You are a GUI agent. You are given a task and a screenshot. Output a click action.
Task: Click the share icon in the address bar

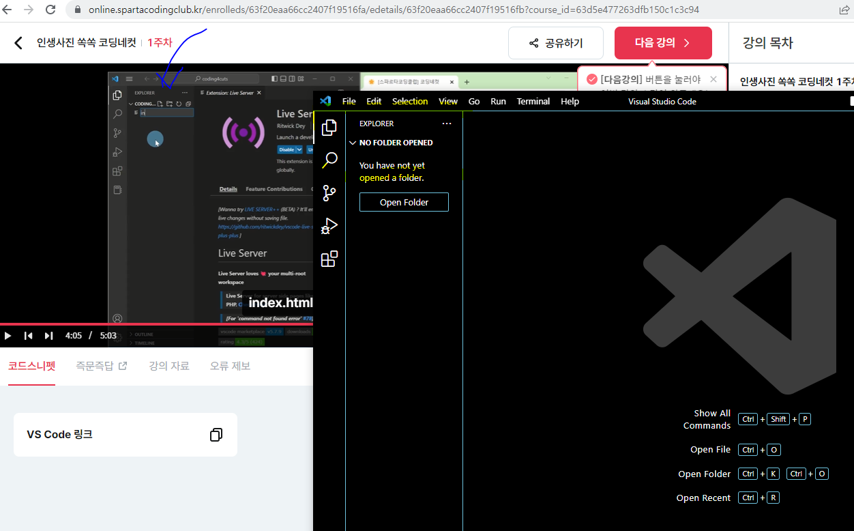[x=844, y=10]
